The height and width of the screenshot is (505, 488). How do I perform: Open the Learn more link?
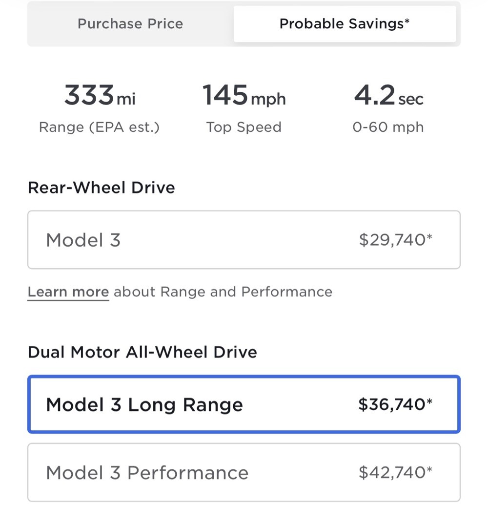68,292
